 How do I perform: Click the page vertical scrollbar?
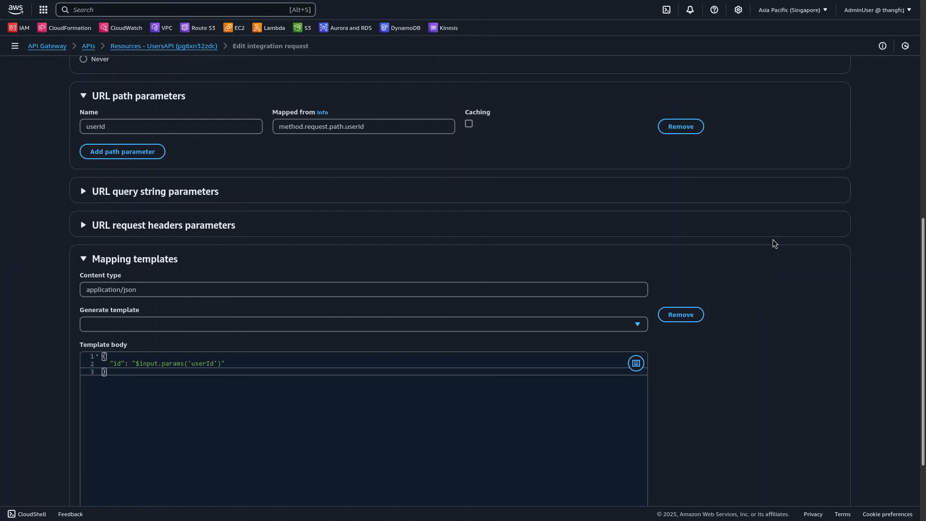tap(923, 342)
